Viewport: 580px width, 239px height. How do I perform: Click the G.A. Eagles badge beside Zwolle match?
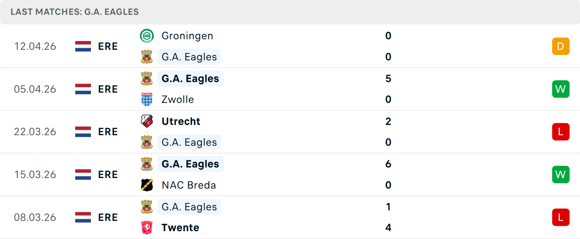pos(147,78)
